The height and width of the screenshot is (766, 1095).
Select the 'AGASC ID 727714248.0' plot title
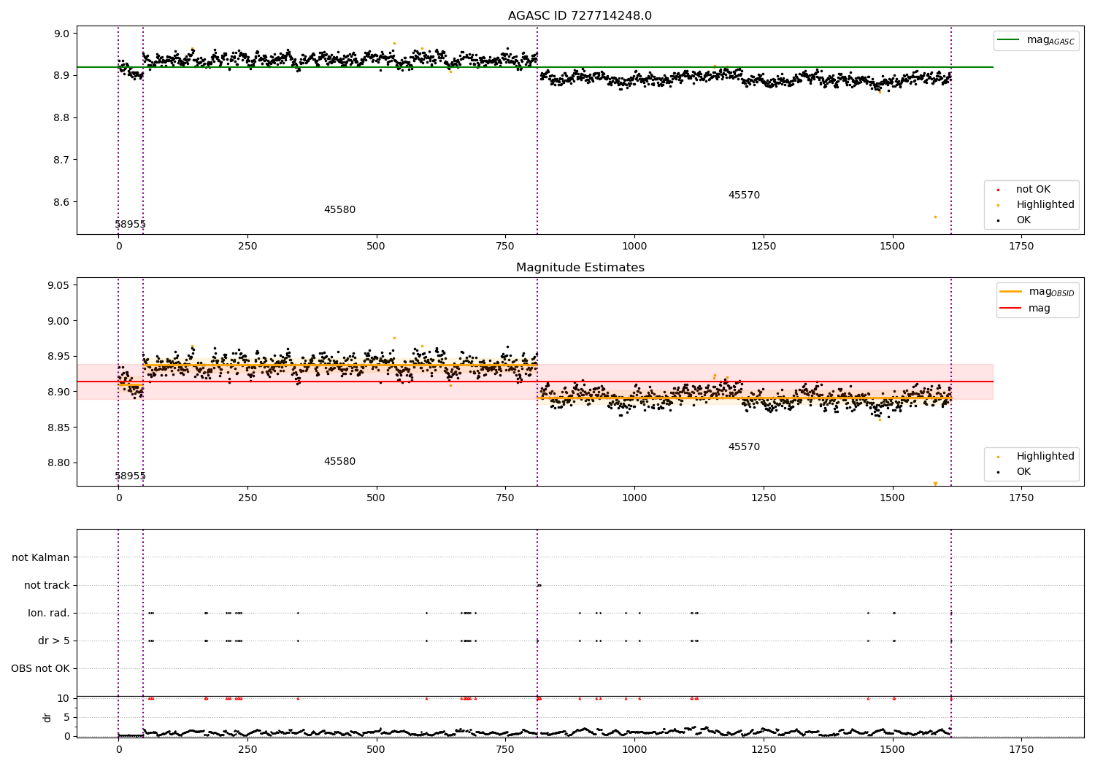click(x=580, y=16)
